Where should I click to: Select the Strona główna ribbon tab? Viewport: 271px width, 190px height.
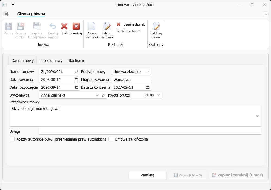[31, 14]
